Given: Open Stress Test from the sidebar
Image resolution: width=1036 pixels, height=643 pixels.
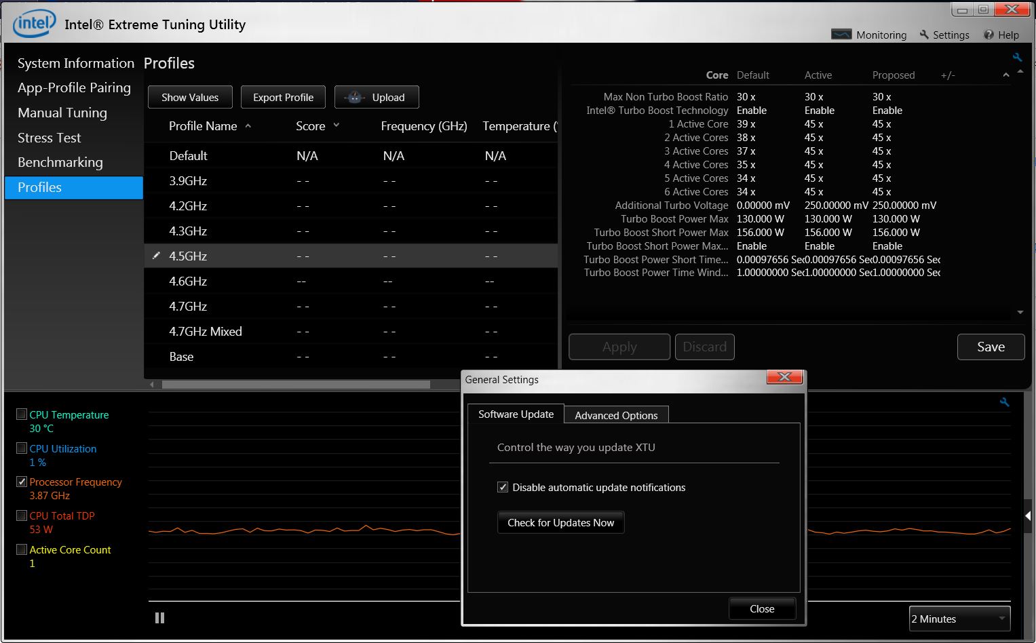Looking at the screenshot, I should tap(49, 138).
